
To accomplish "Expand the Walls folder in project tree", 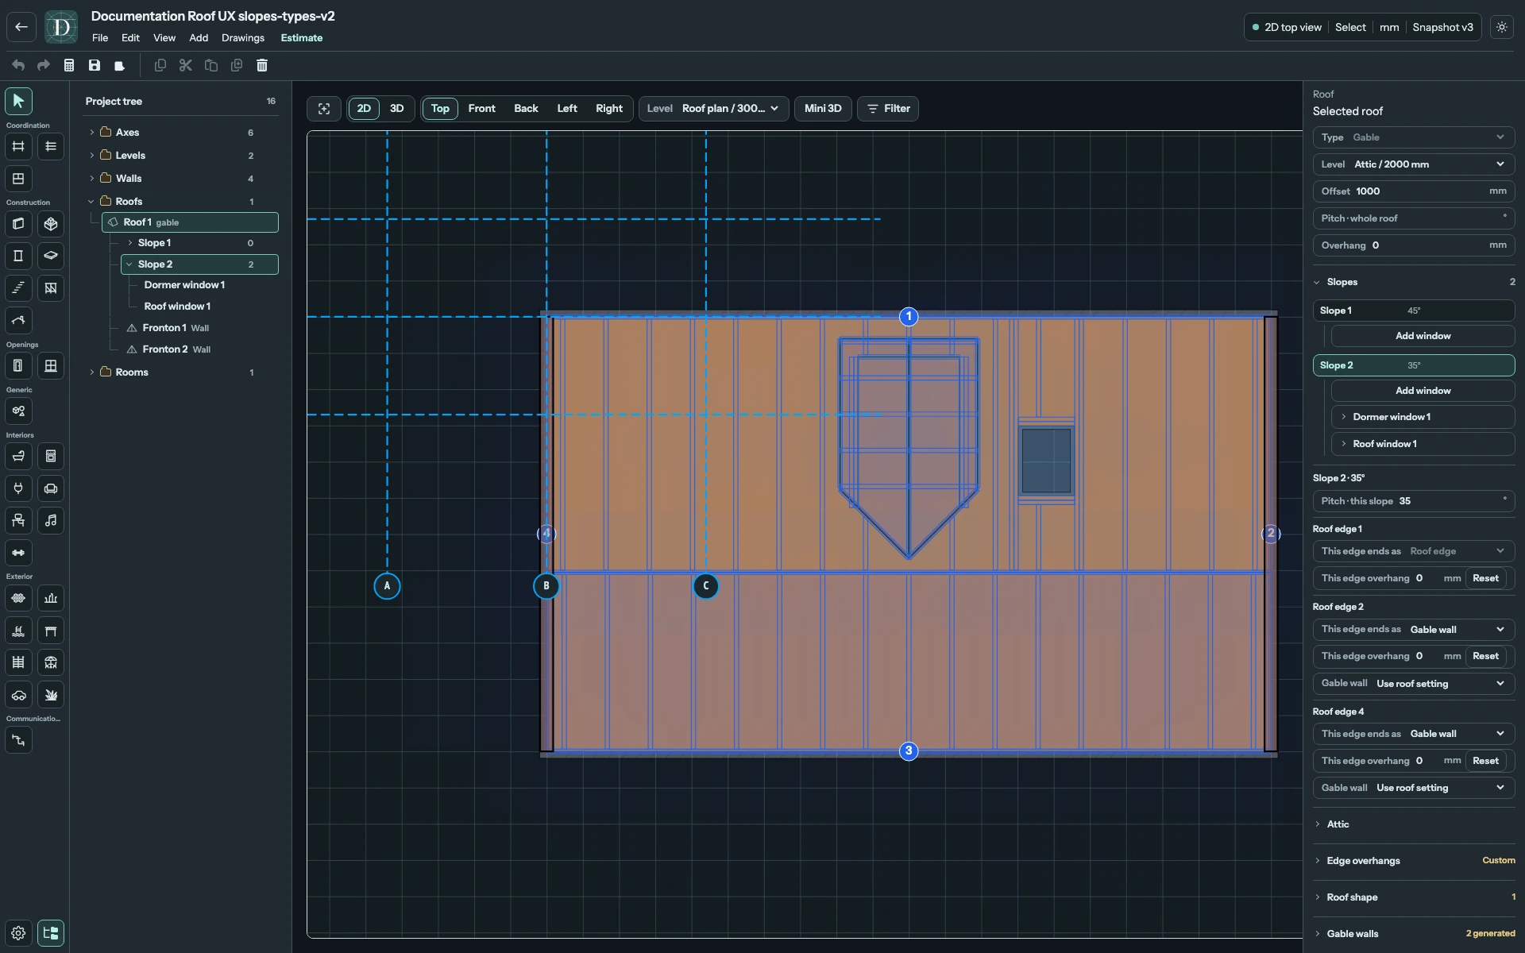I will [x=91, y=179].
